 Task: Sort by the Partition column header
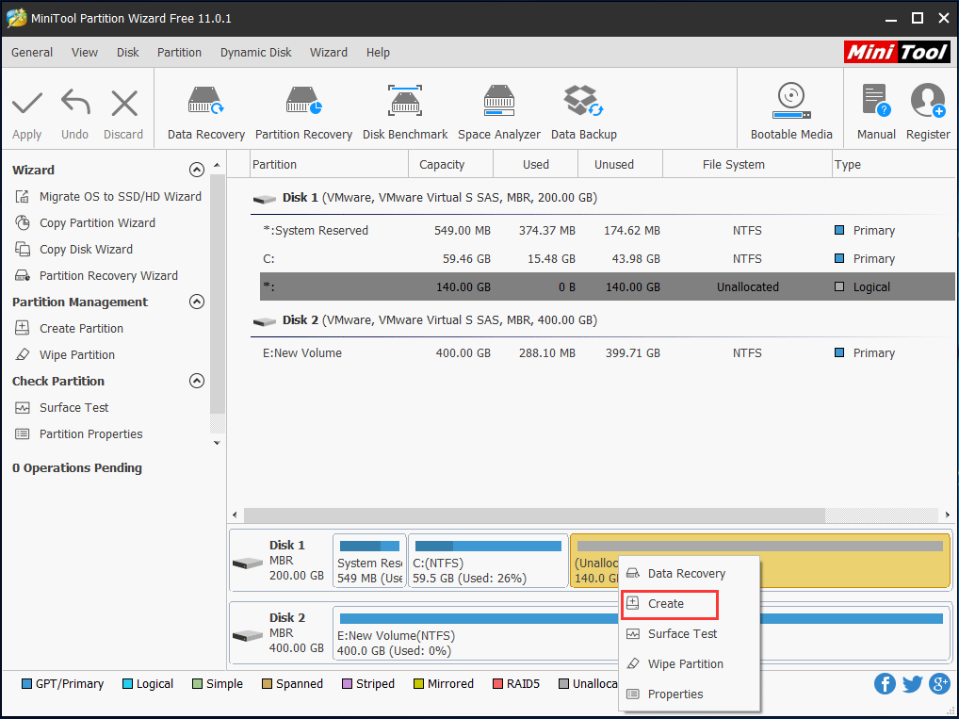pyautogui.click(x=330, y=164)
